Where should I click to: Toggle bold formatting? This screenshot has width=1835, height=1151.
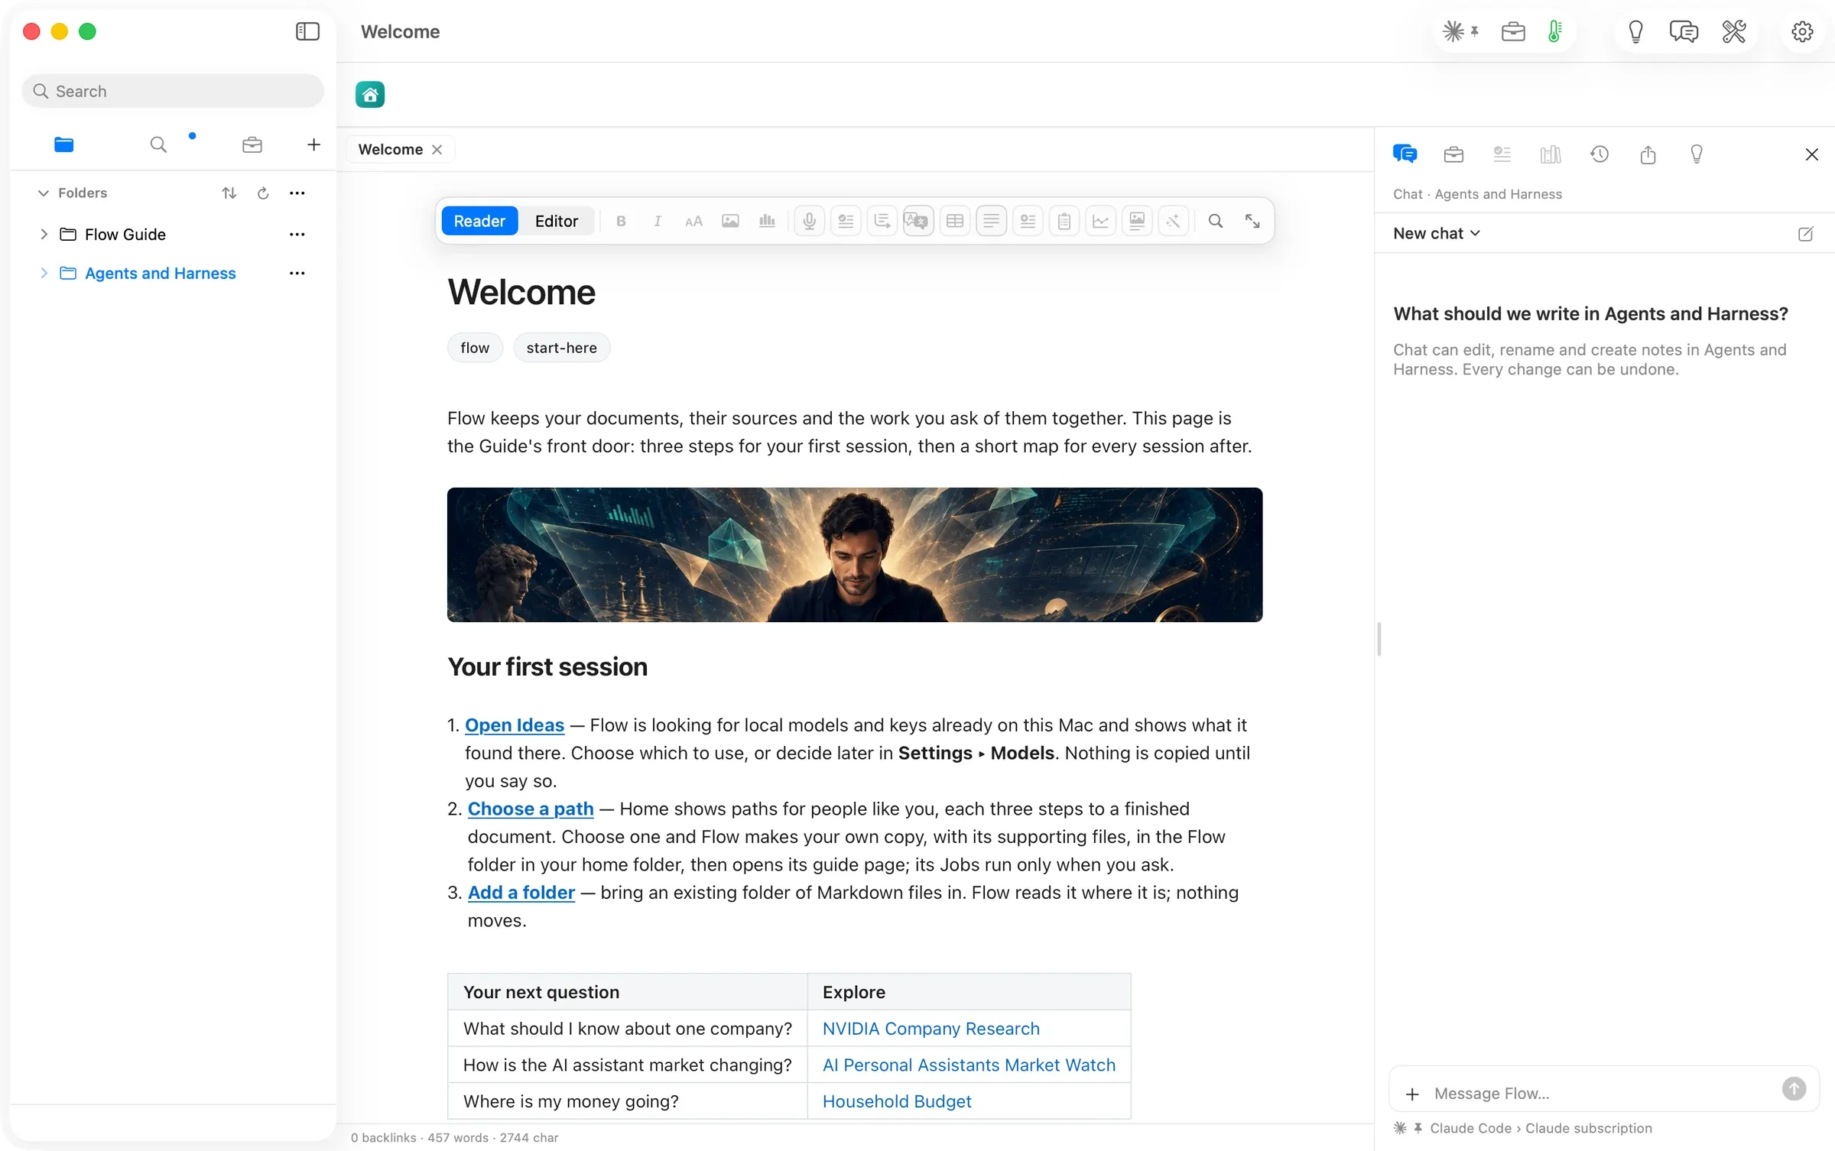pyautogui.click(x=621, y=221)
